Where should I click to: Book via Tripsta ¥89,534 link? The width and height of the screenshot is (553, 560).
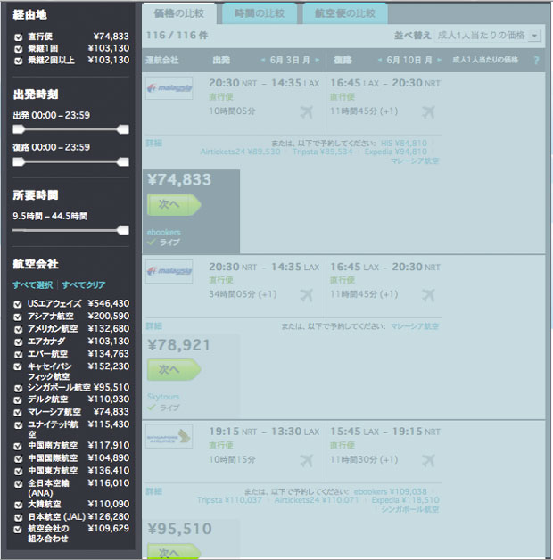point(322,152)
